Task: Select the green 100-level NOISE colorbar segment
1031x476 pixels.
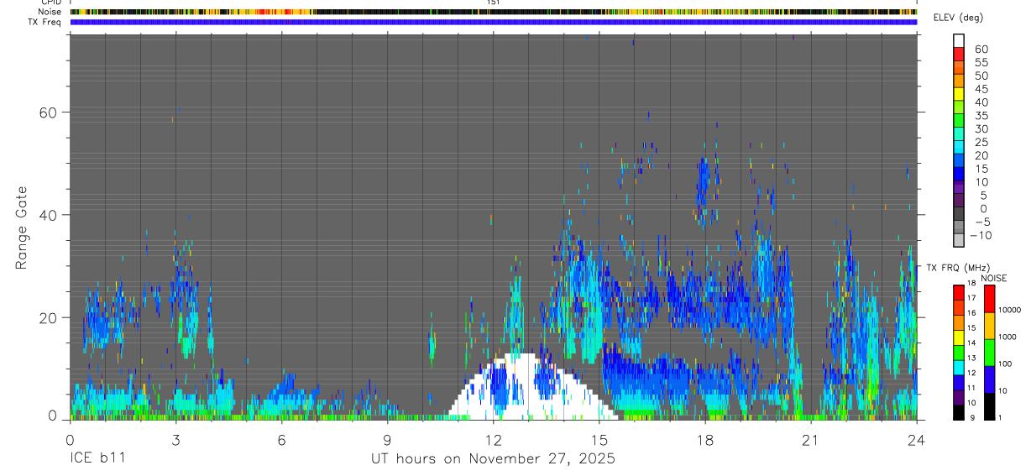Action: point(990,353)
